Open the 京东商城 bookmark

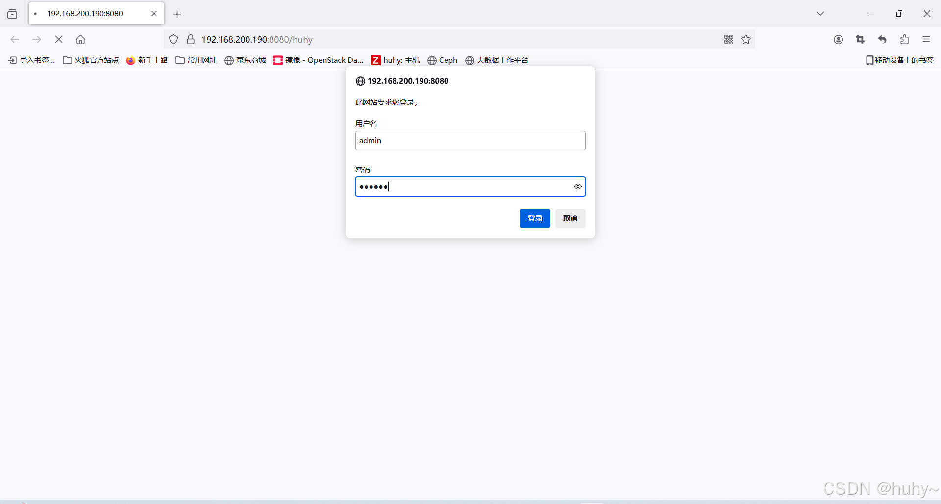click(245, 60)
